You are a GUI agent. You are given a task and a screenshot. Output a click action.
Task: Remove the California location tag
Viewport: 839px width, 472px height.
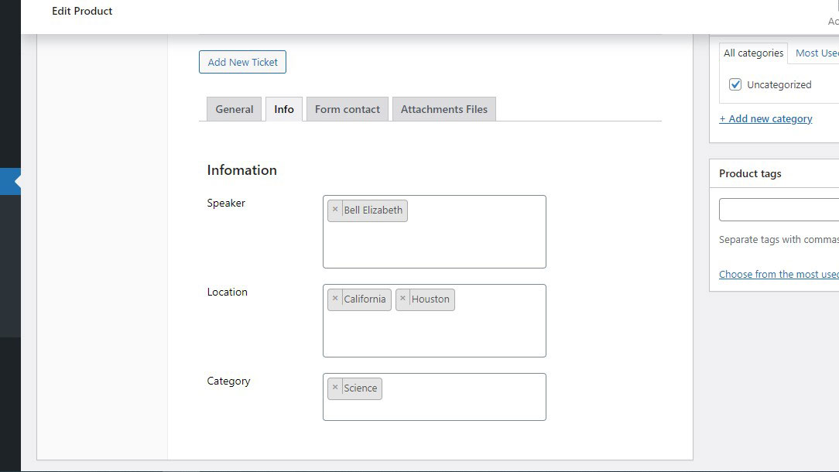click(335, 299)
